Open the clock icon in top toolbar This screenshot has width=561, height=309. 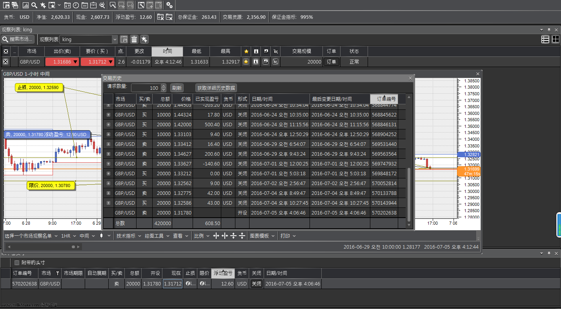point(76,5)
